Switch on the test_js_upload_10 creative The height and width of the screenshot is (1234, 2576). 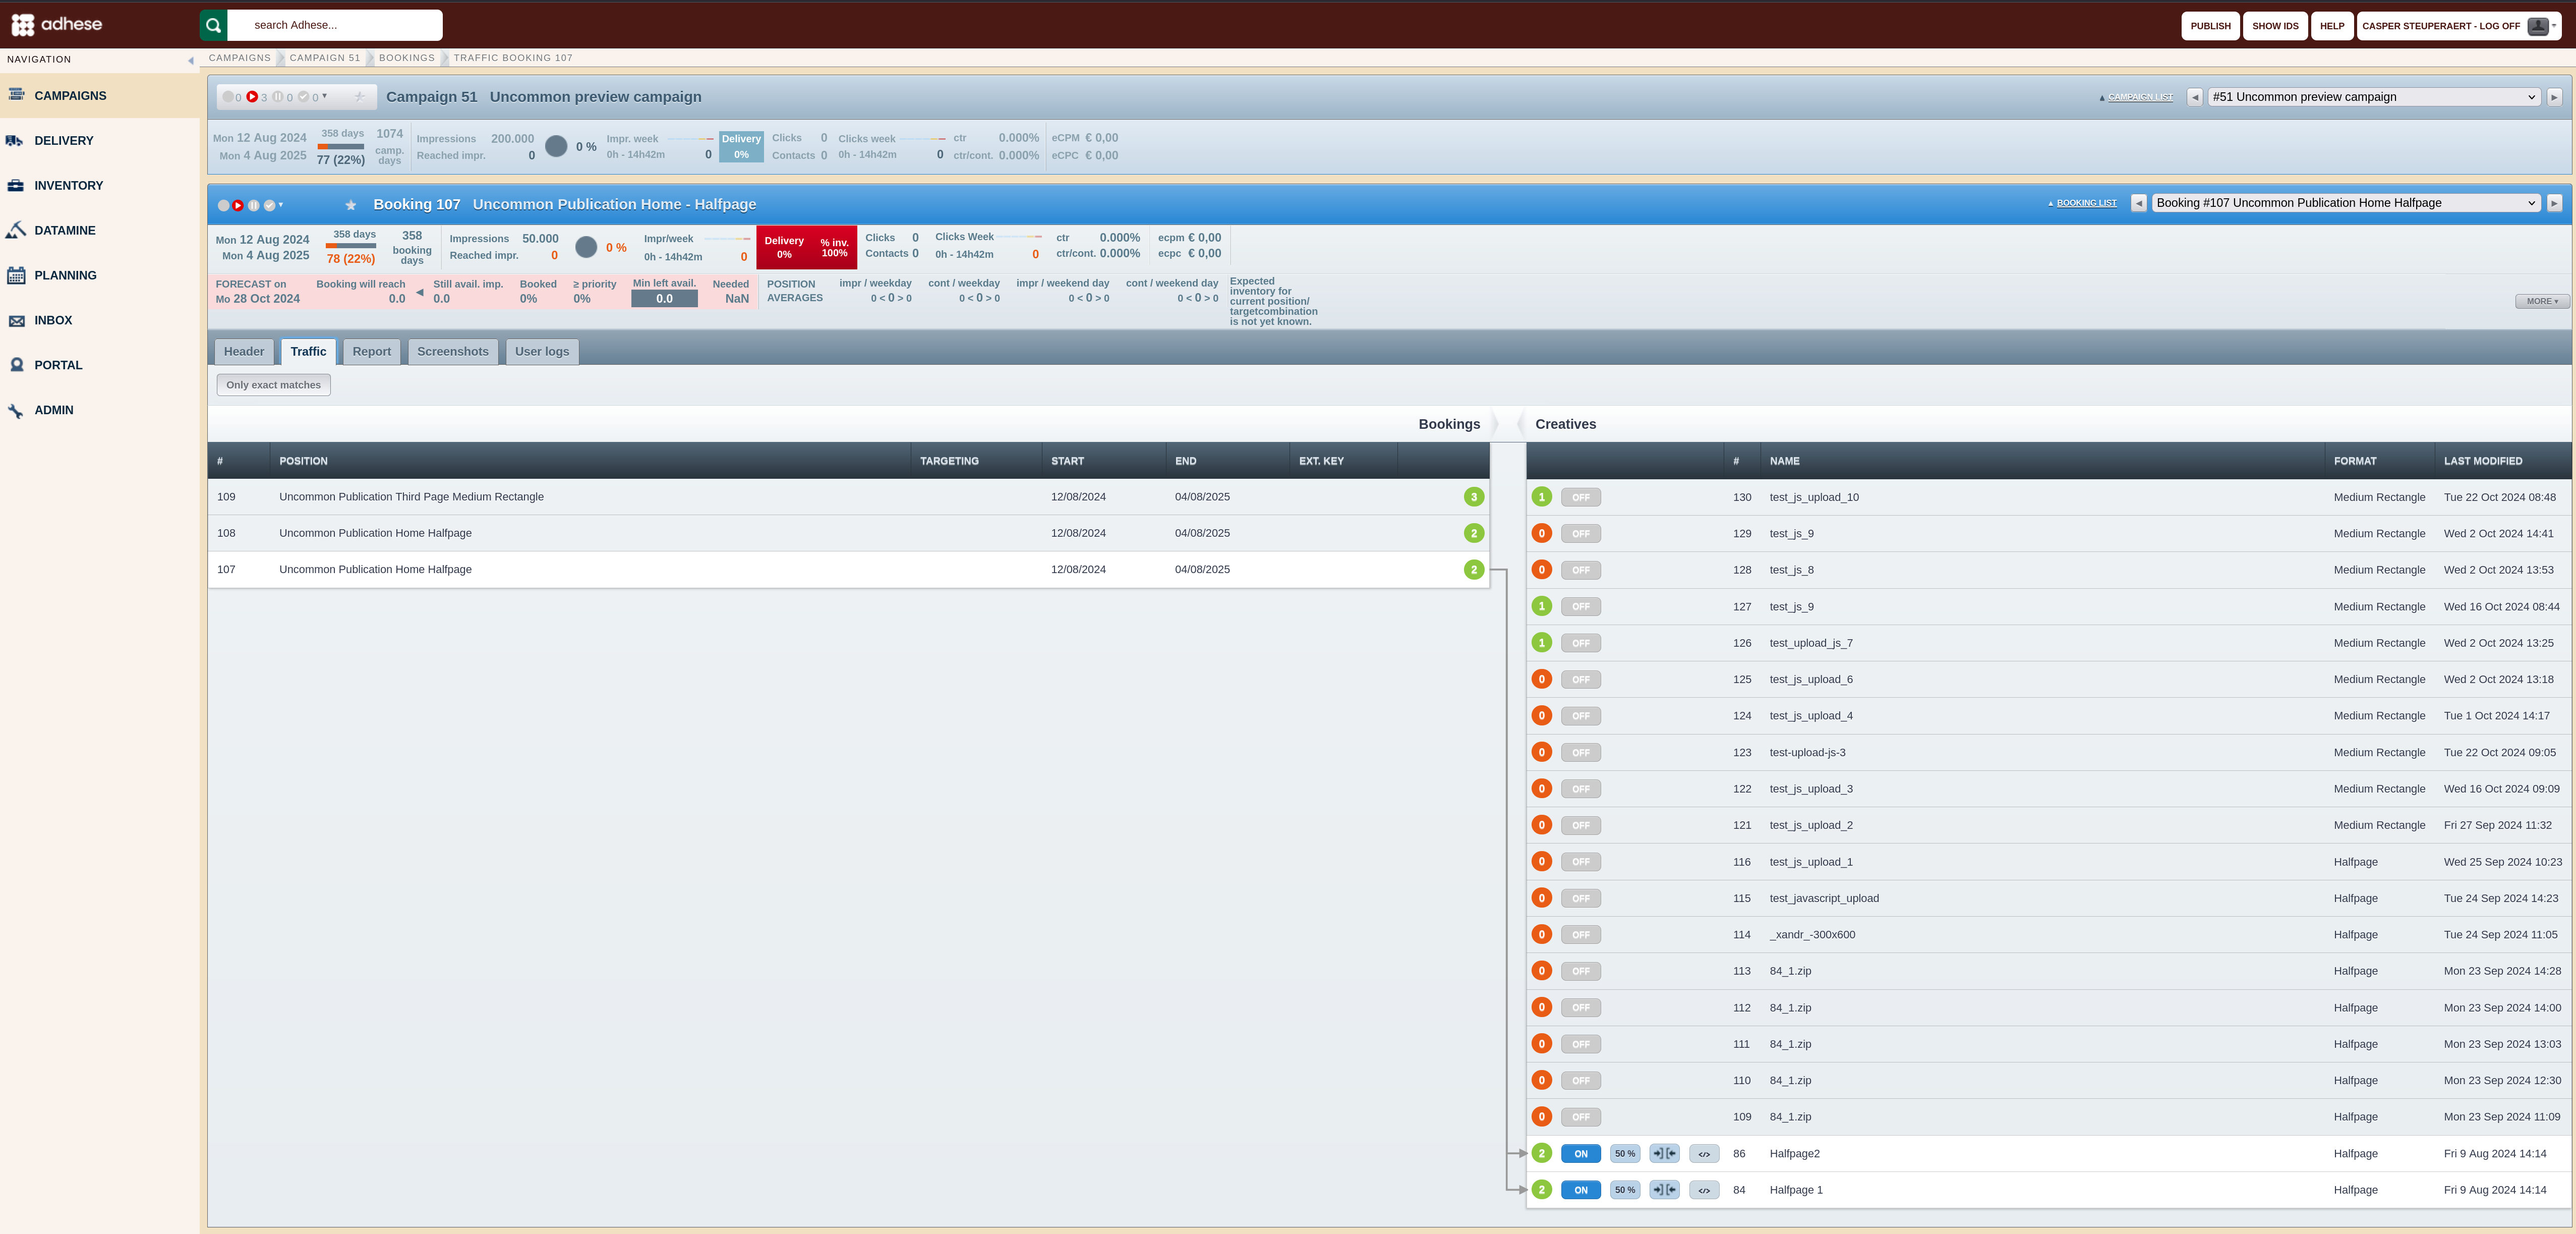click(x=1581, y=497)
